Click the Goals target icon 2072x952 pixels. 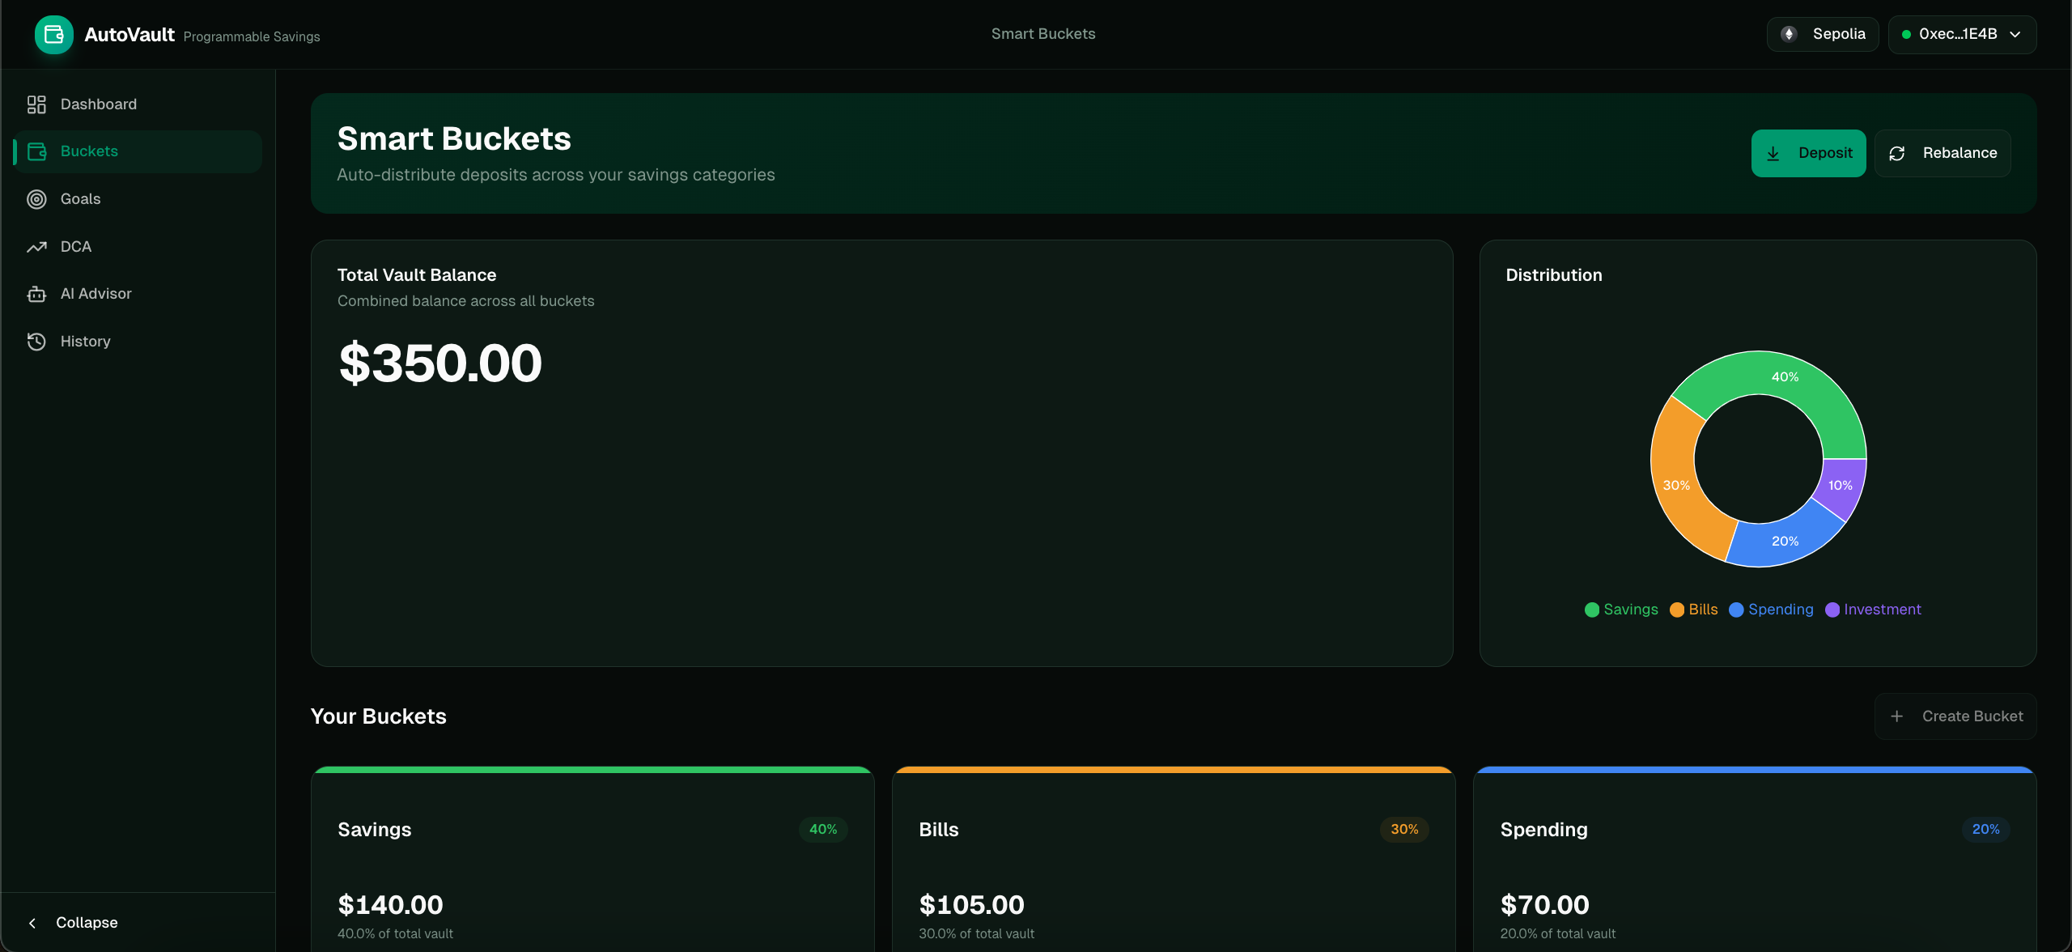pyautogui.click(x=36, y=199)
